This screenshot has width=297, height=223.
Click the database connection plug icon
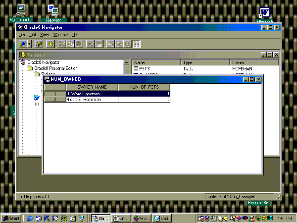[x=23, y=44]
